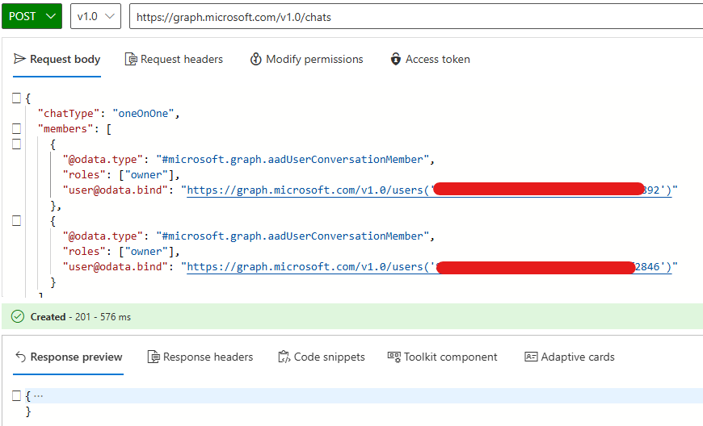The height and width of the screenshot is (426, 703).
Task: Click the green Created status check icon
Action: (x=18, y=317)
